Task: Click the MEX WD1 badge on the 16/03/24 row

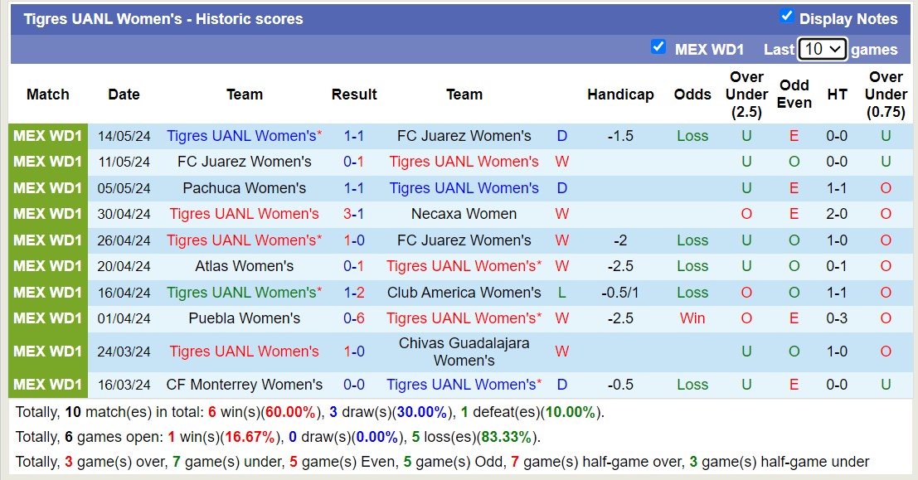Action: pos(47,385)
